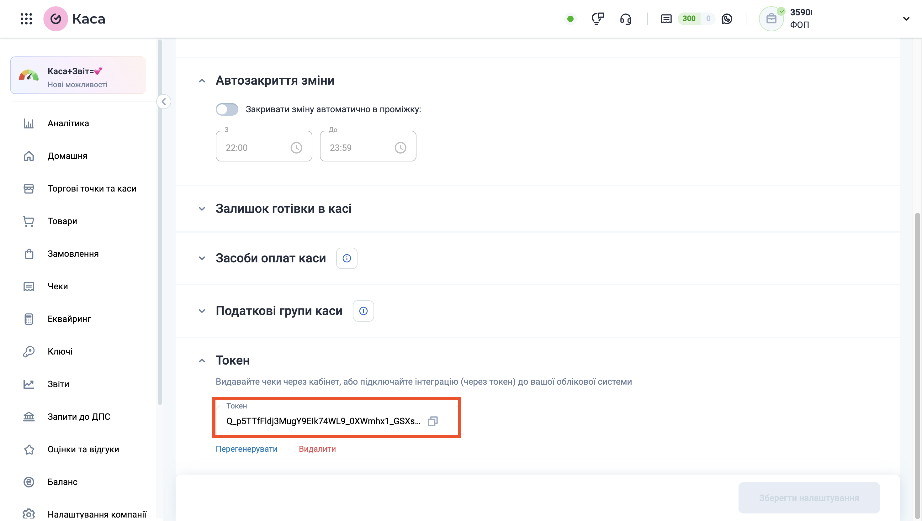Open Чеки page
This screenshot has height=521, width=922.
click(57, 286)
